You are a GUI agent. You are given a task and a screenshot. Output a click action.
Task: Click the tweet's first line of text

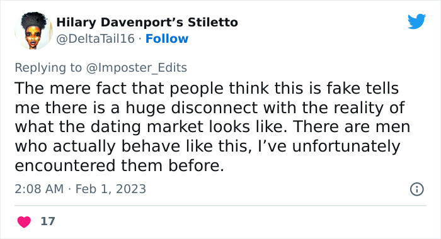[207, 88]
